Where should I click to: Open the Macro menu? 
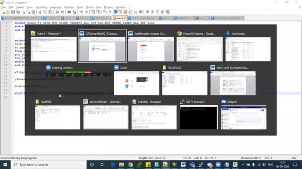pos(89,8)
